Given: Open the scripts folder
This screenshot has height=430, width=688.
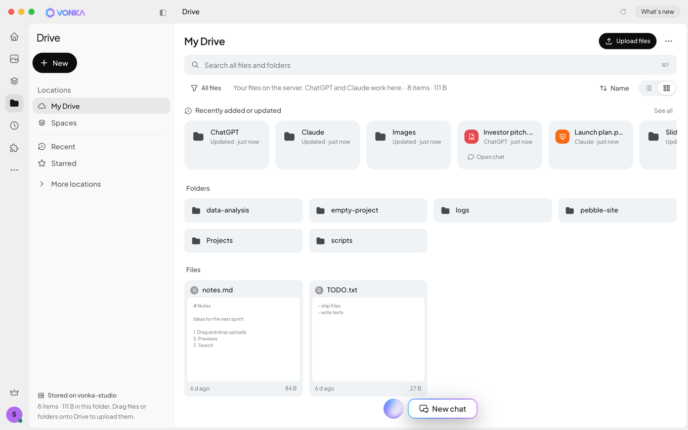Looking at the screenshot, I should 368,240.
